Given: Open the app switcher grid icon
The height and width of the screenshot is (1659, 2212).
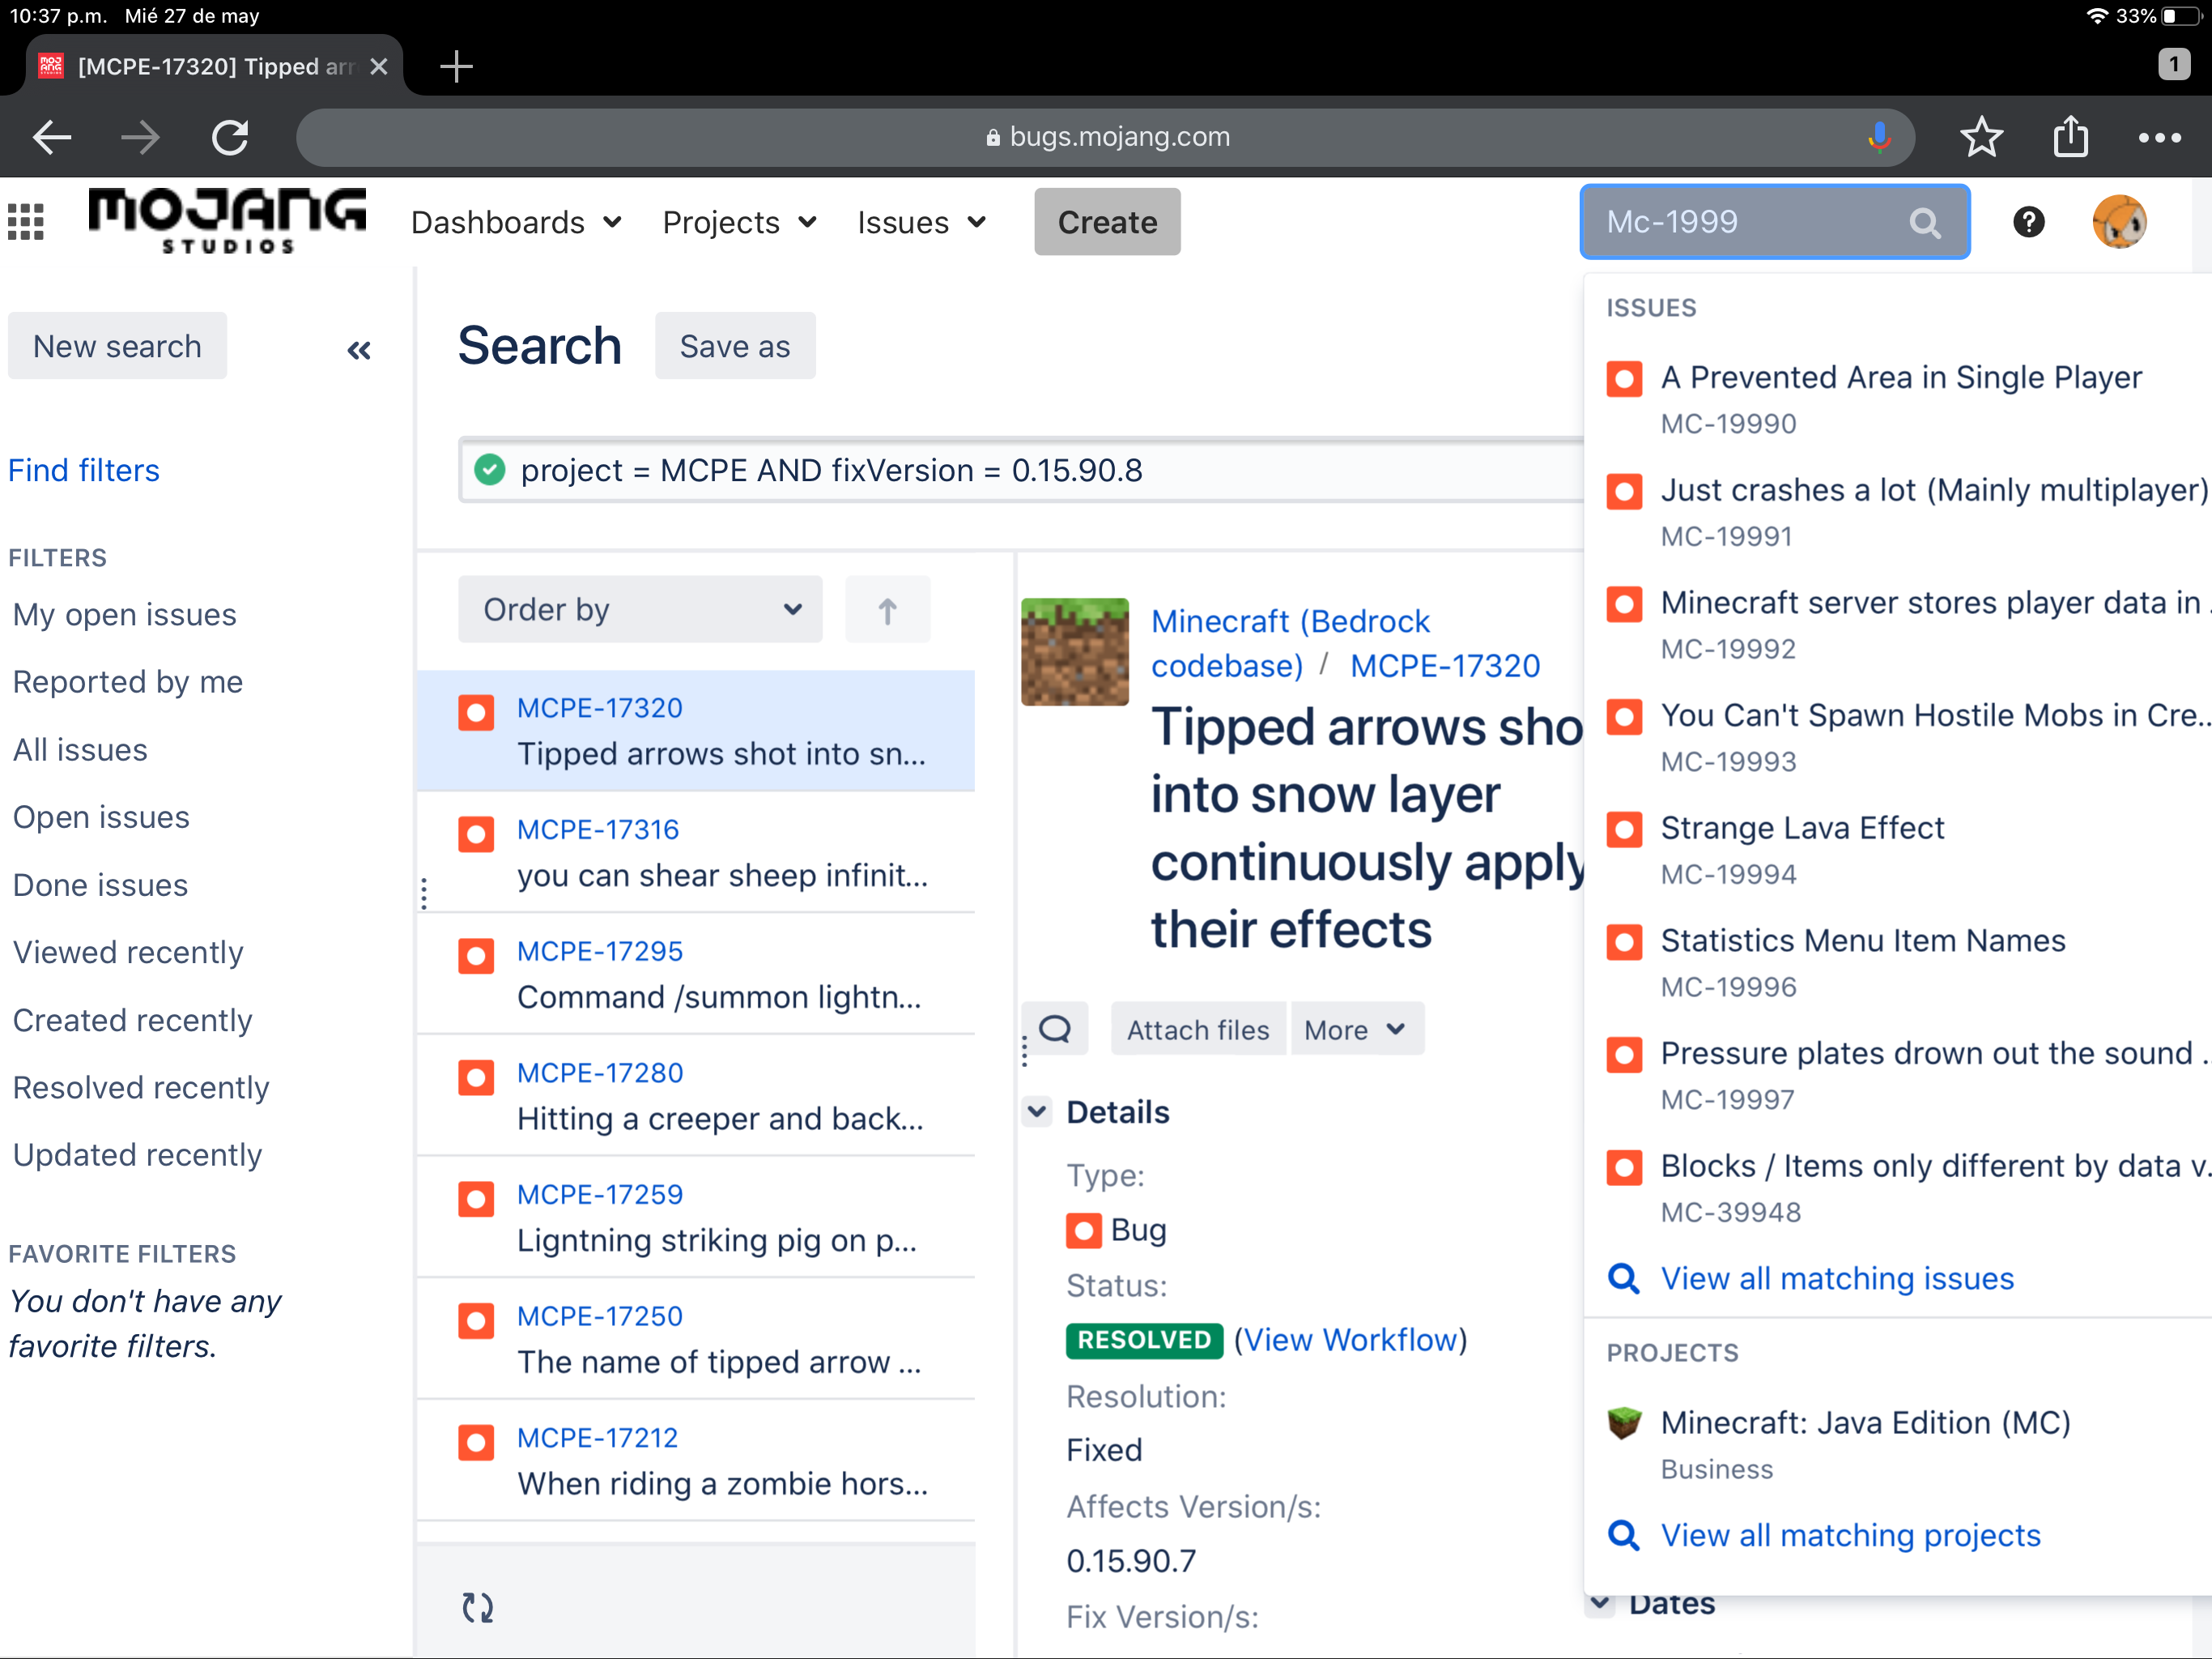Looking at the screenshot, I should click(x=26, y=221).
